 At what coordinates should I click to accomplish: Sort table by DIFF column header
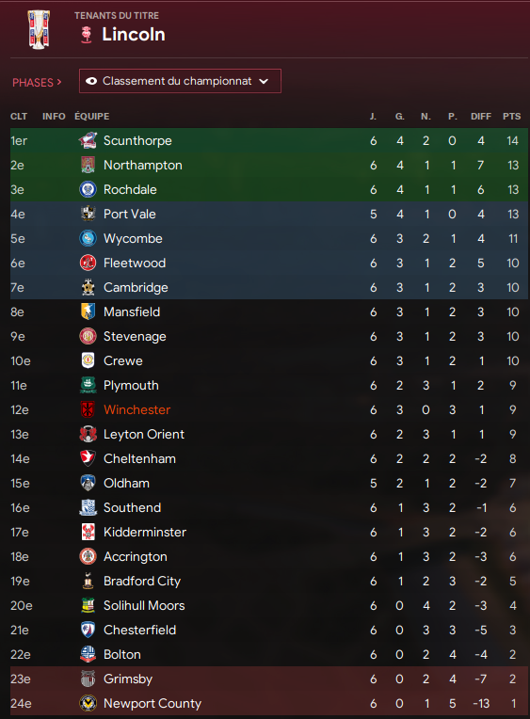tap(481, 117)
